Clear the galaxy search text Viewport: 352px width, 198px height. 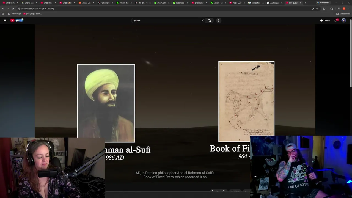click(x=203, y=20)
